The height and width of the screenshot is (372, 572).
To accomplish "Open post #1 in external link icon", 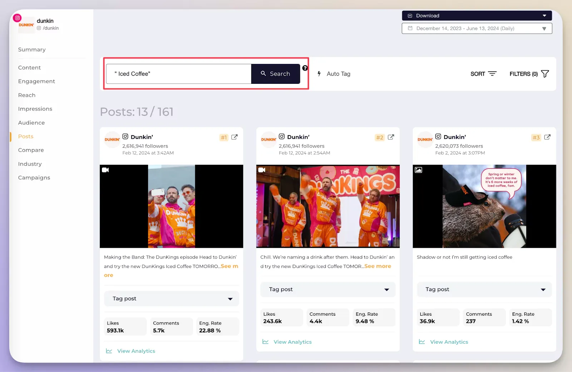I will coord(235,137).
